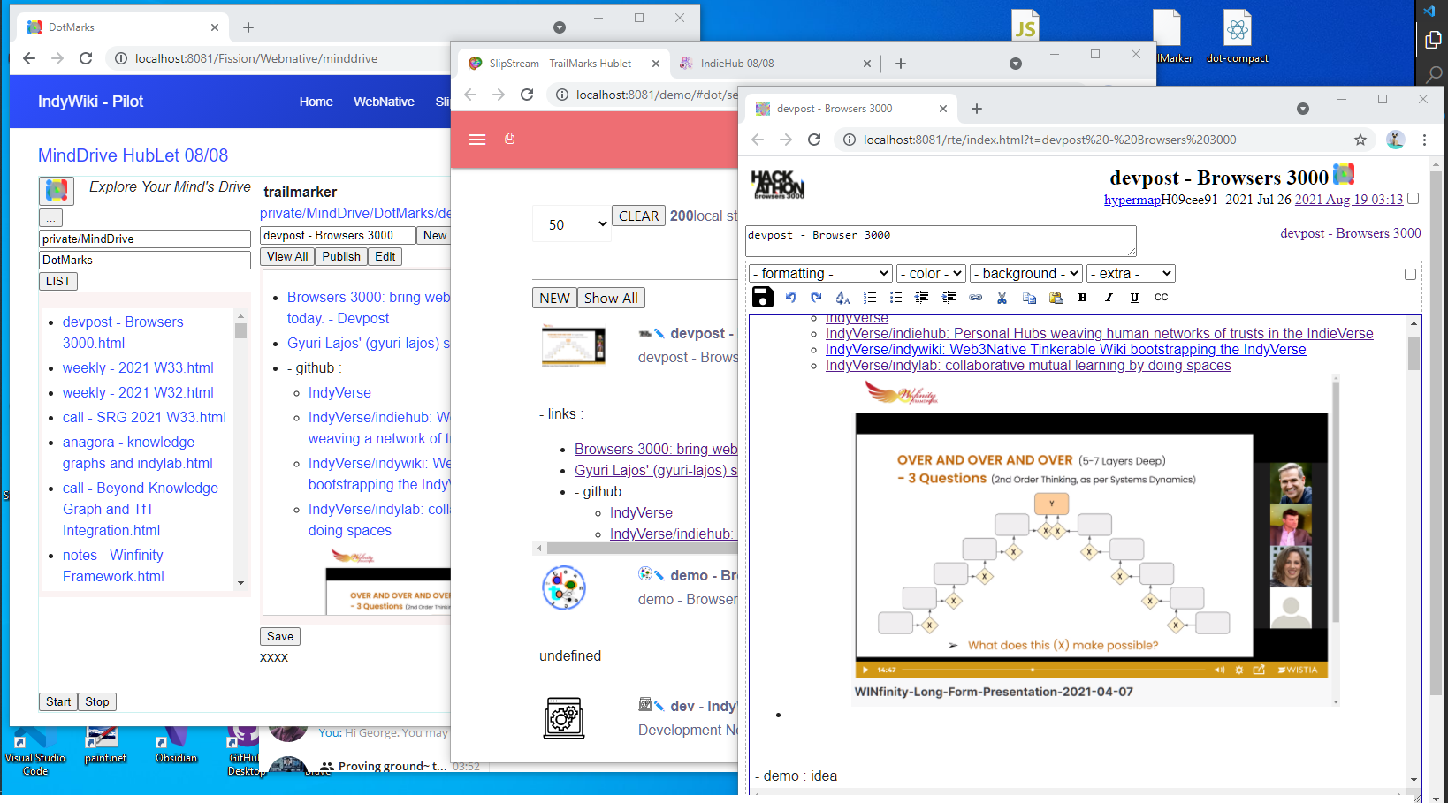
Task: Click the Start button in MindDrive
Action: [58, 701]
